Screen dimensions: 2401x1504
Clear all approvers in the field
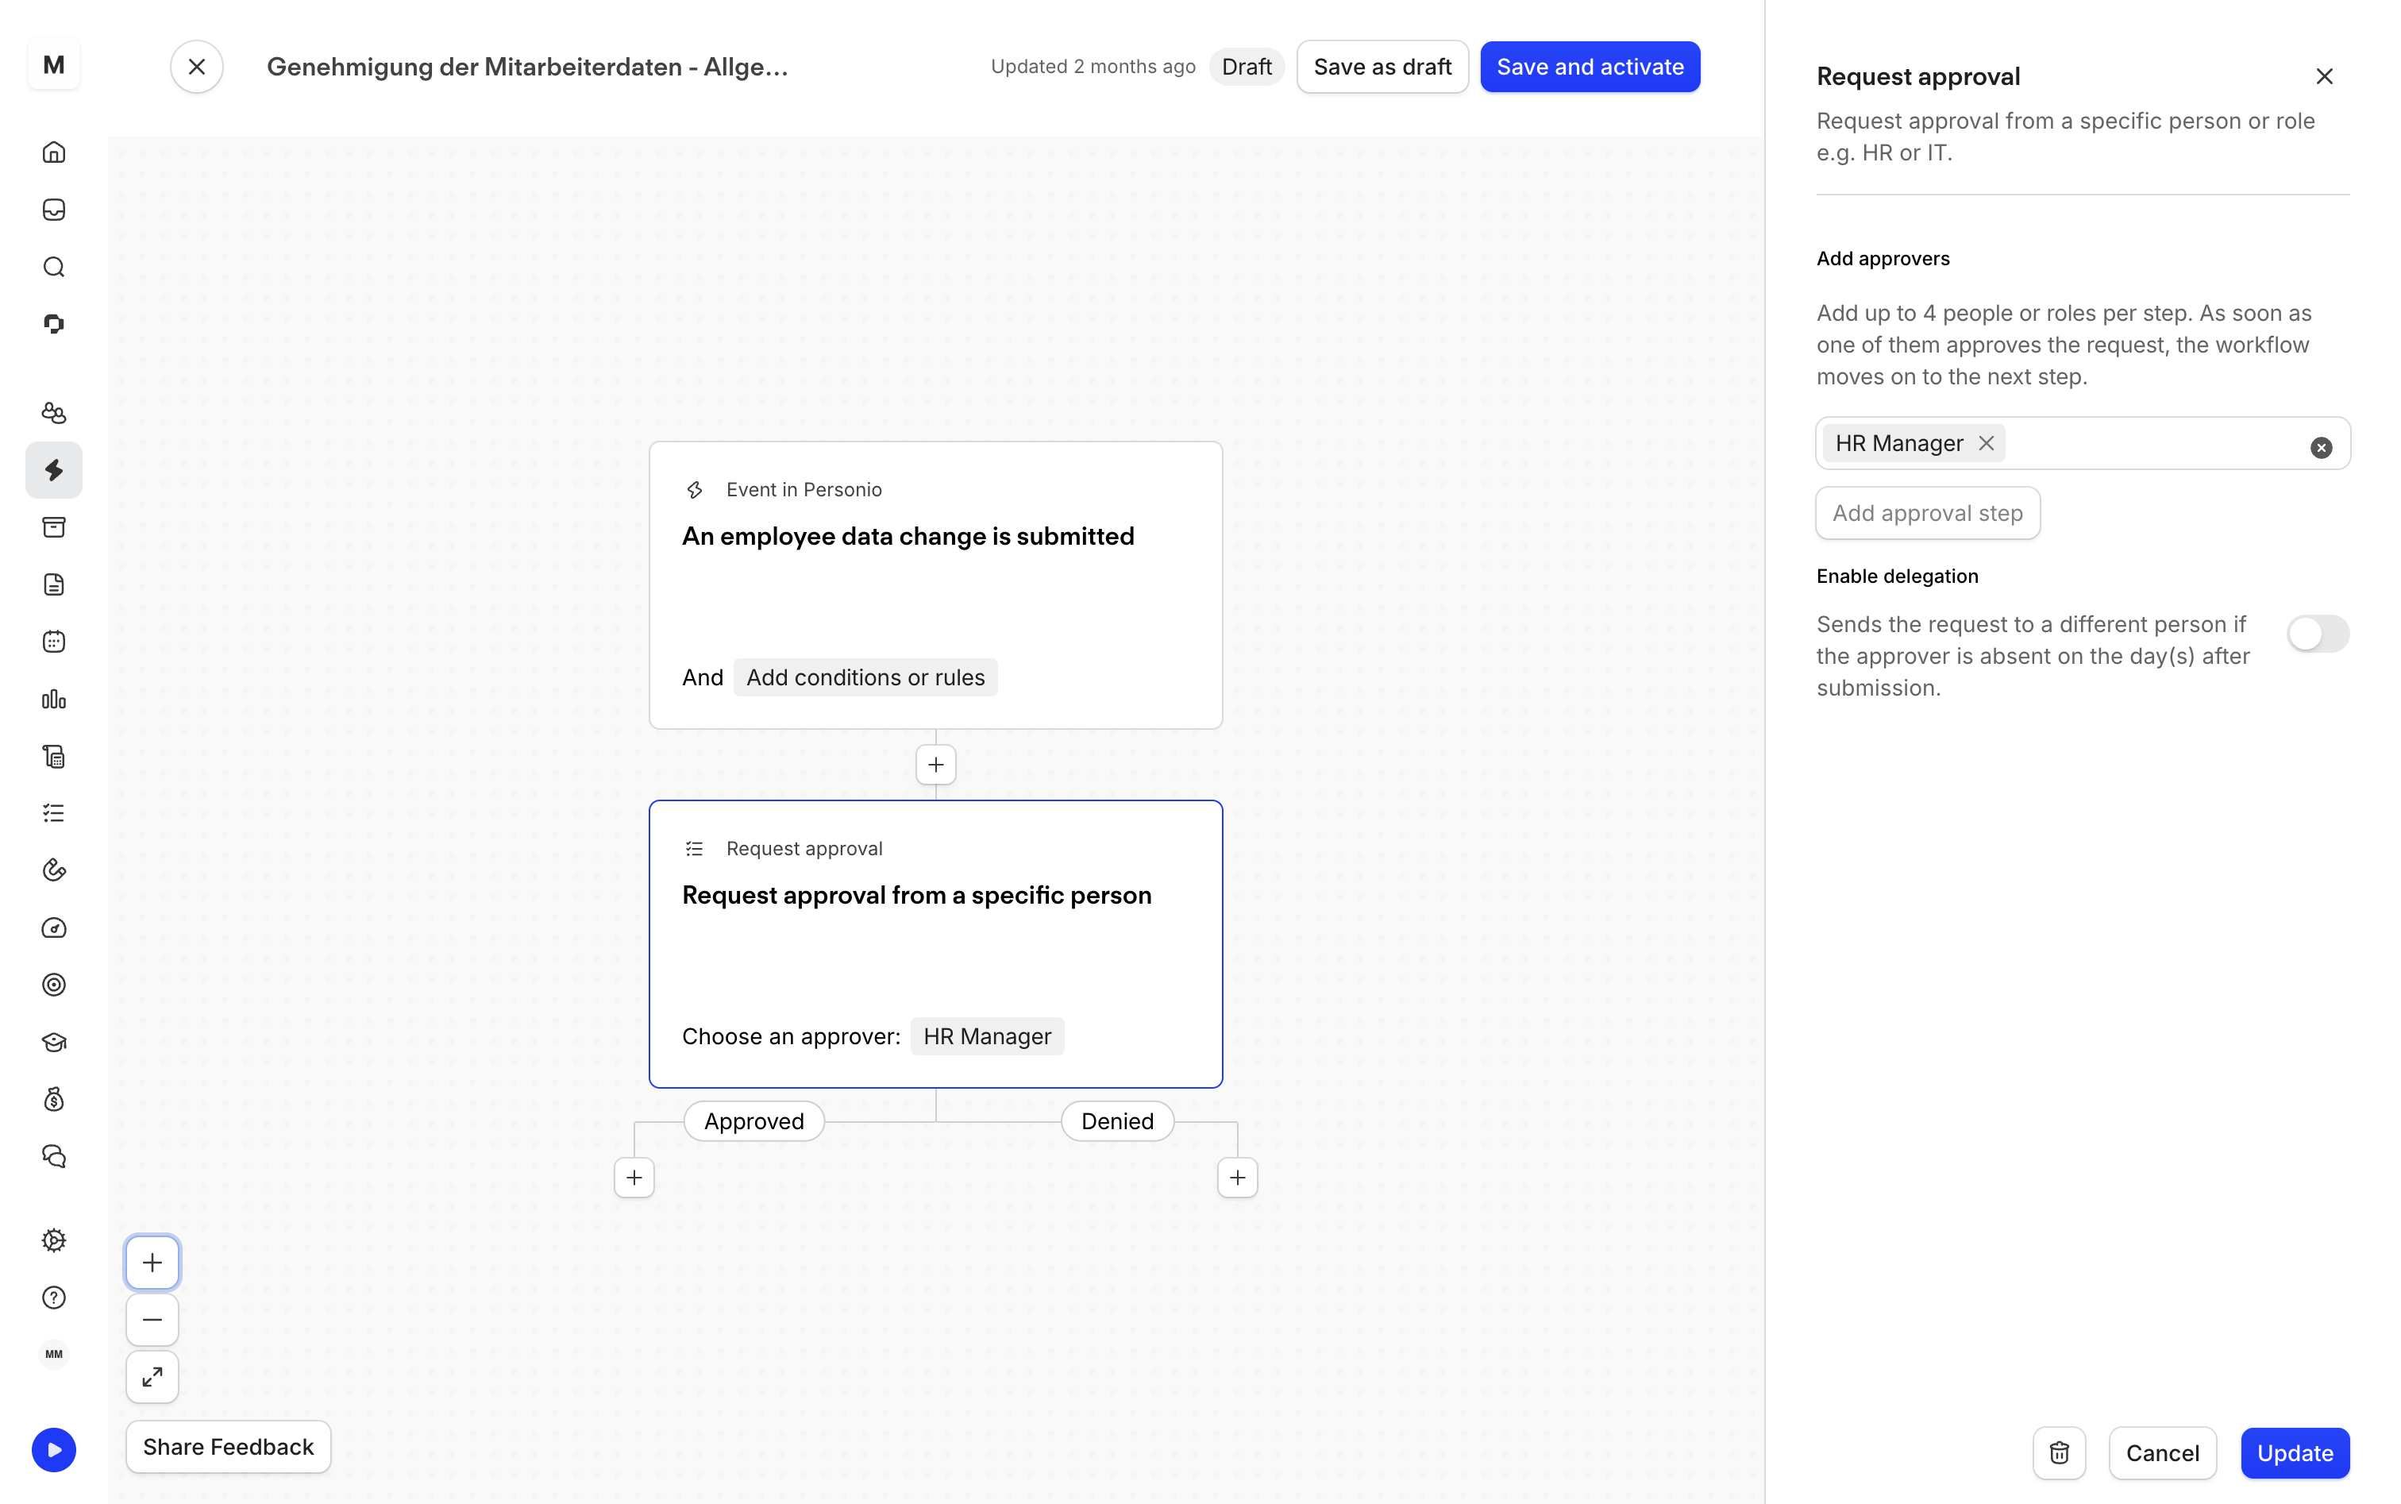pyautogui.click(x=2321, y=448)
